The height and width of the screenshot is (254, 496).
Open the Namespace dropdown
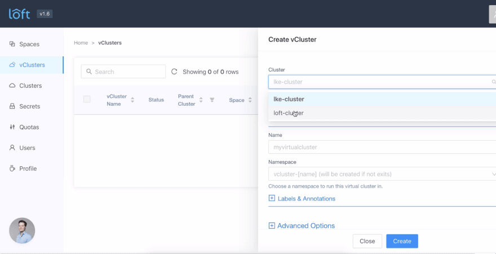pyautogui.click(x=382, y=174)
